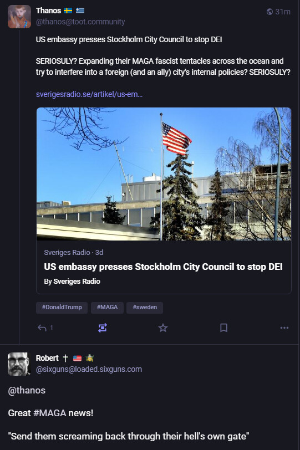
Task: Click the globe public visibility icon
Action: pos(270,12)
